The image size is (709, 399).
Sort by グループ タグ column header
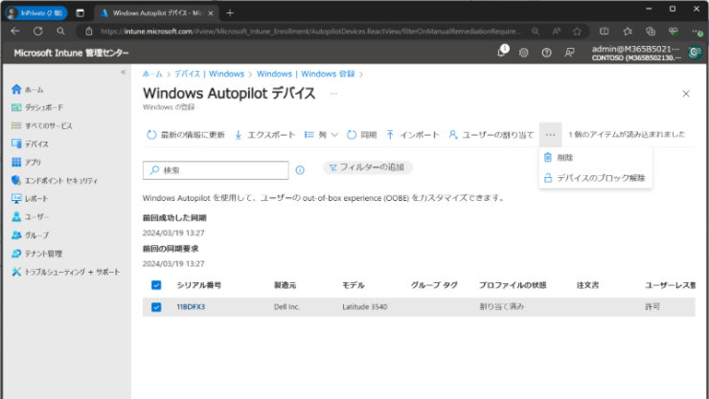[434, 285]
